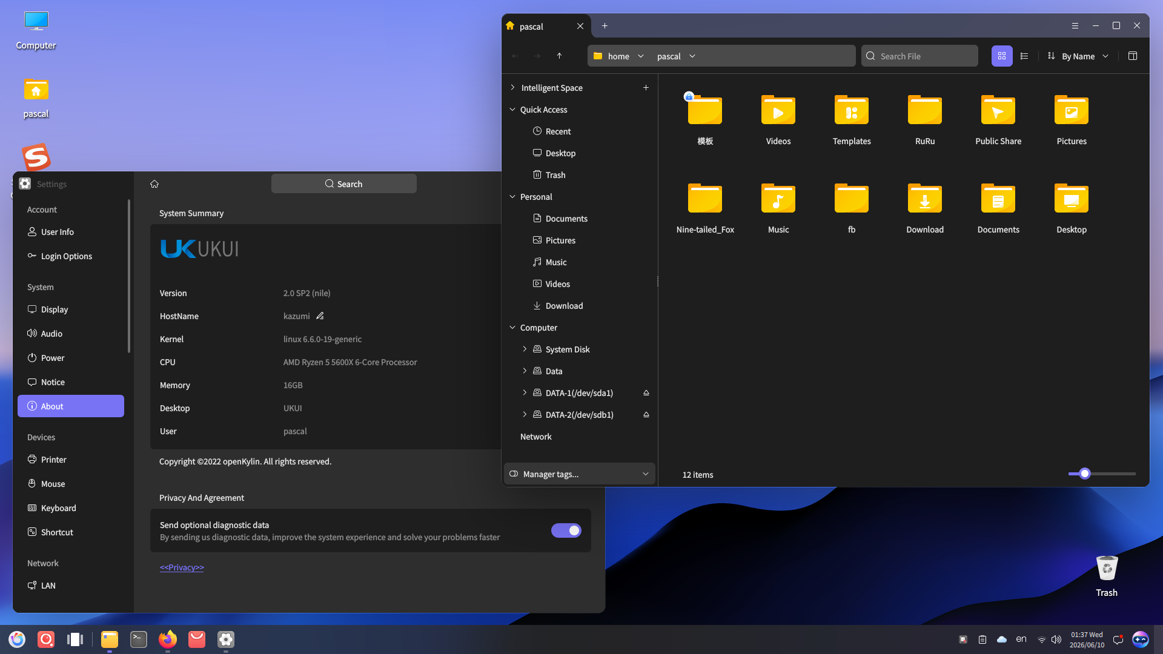This screenshot has width=1163, height=654.
Task: Eject the DATA-2(/dev/sdb1) drive
Action: click(x=646, y=414)
